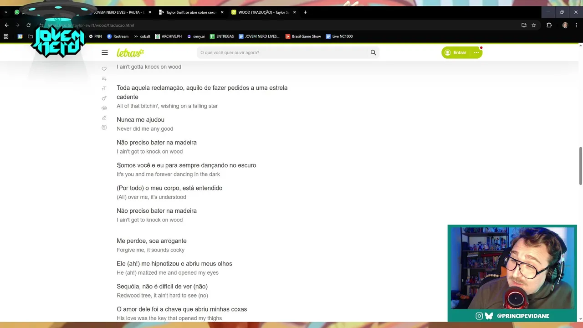The width and height of the screenshot is (583, 328).
Task: Click 'Somos você e eu para sempre' line
Action: click(x=186, y=165)
